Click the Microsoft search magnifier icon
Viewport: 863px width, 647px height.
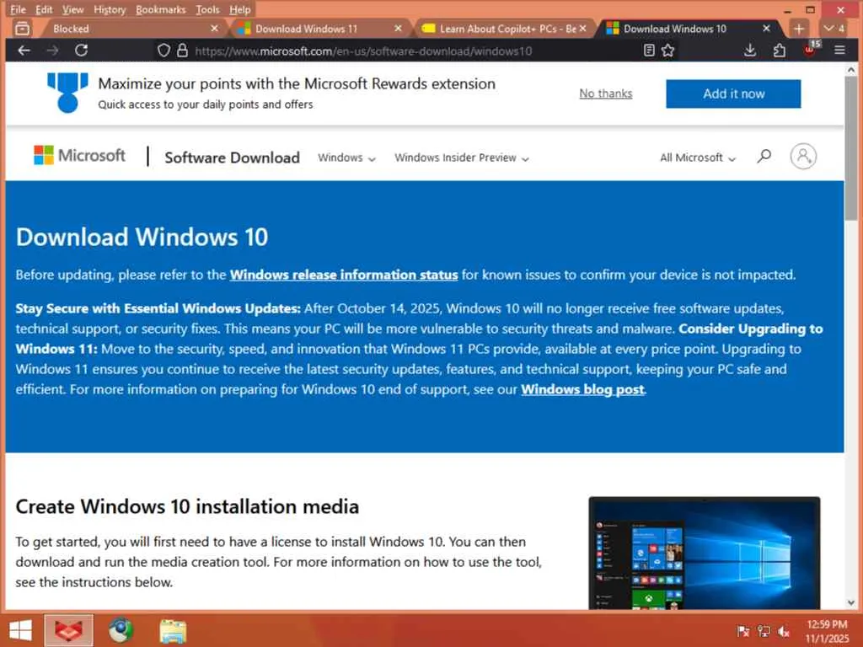pyautogui.click(x=764, y=156)
